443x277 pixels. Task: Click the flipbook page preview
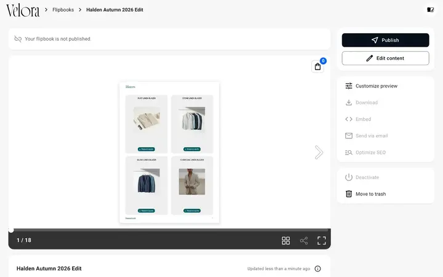pyautogui.click(x=169, y=153)
